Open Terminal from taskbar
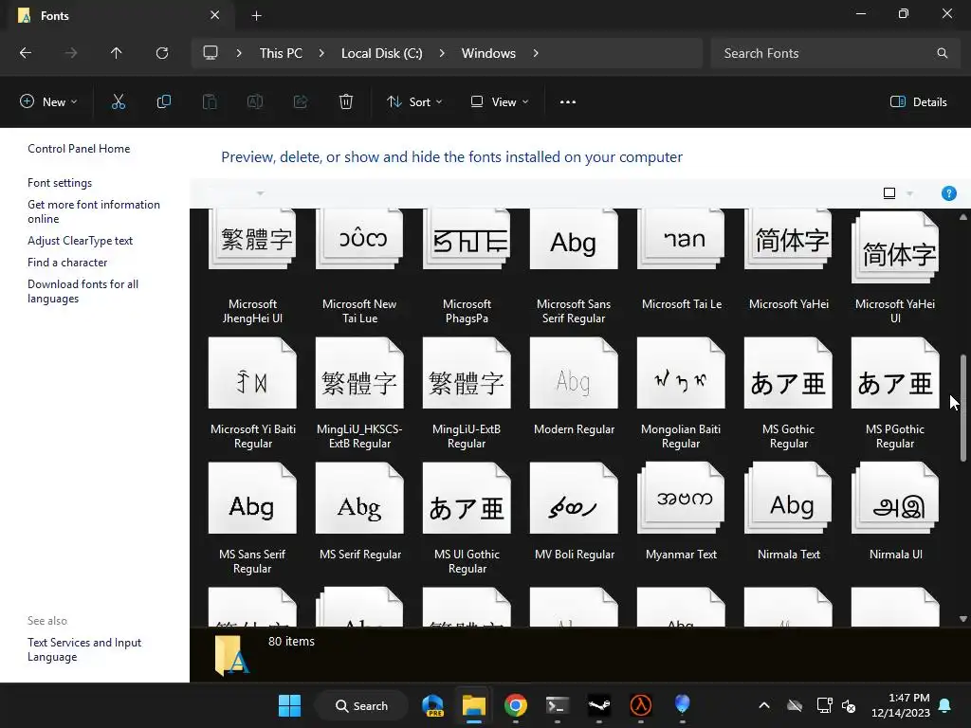The image size is (971, 728). tap(558, 705)
